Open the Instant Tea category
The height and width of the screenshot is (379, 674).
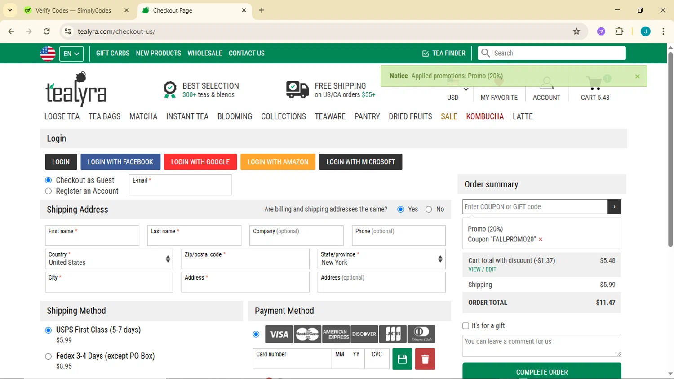187,116
